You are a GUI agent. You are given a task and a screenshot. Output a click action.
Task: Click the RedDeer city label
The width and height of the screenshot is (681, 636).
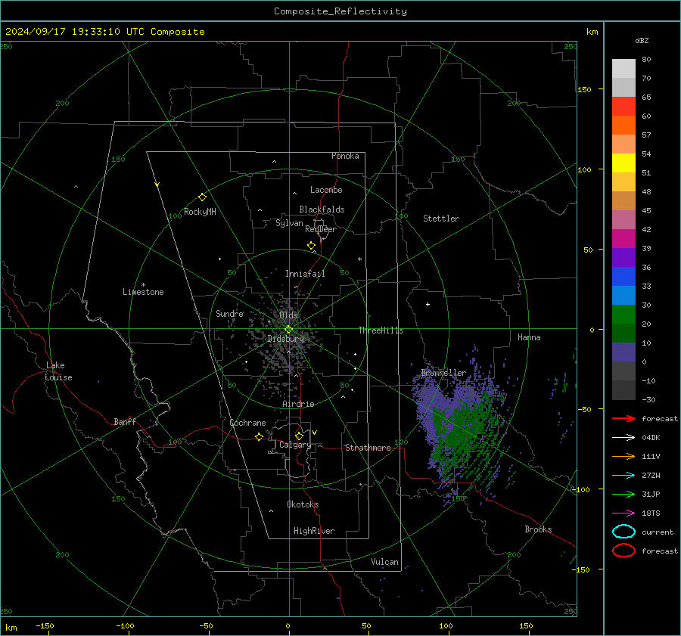[x=321, y=229]
